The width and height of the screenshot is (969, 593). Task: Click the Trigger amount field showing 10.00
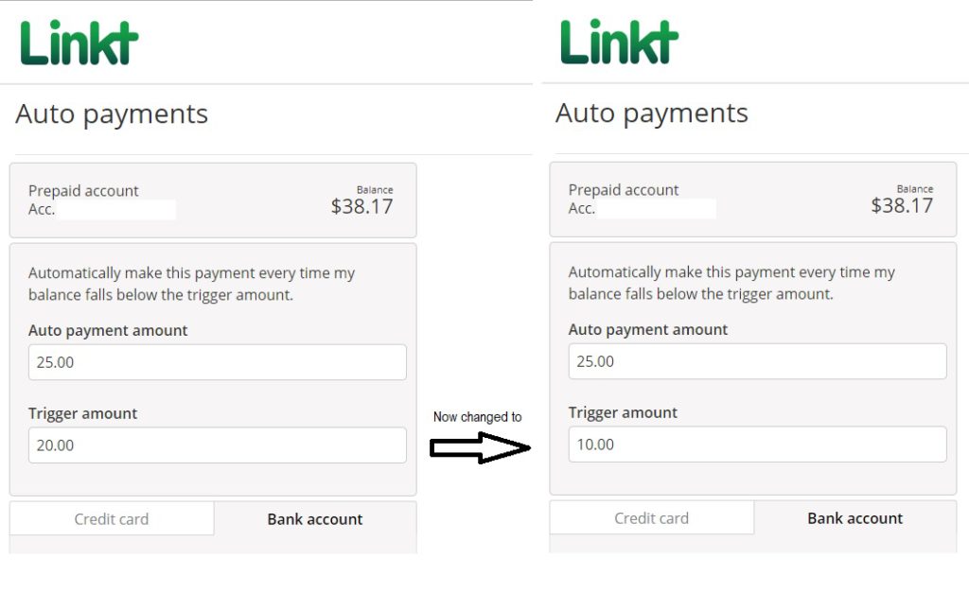point(757,445)
